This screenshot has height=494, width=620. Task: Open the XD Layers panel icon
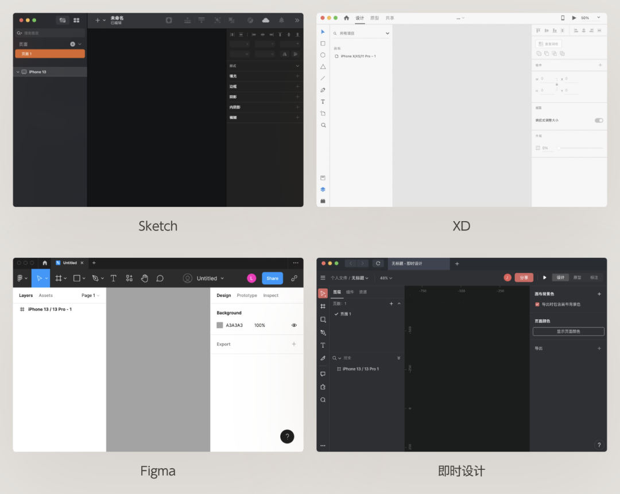[x=323, y=190]
